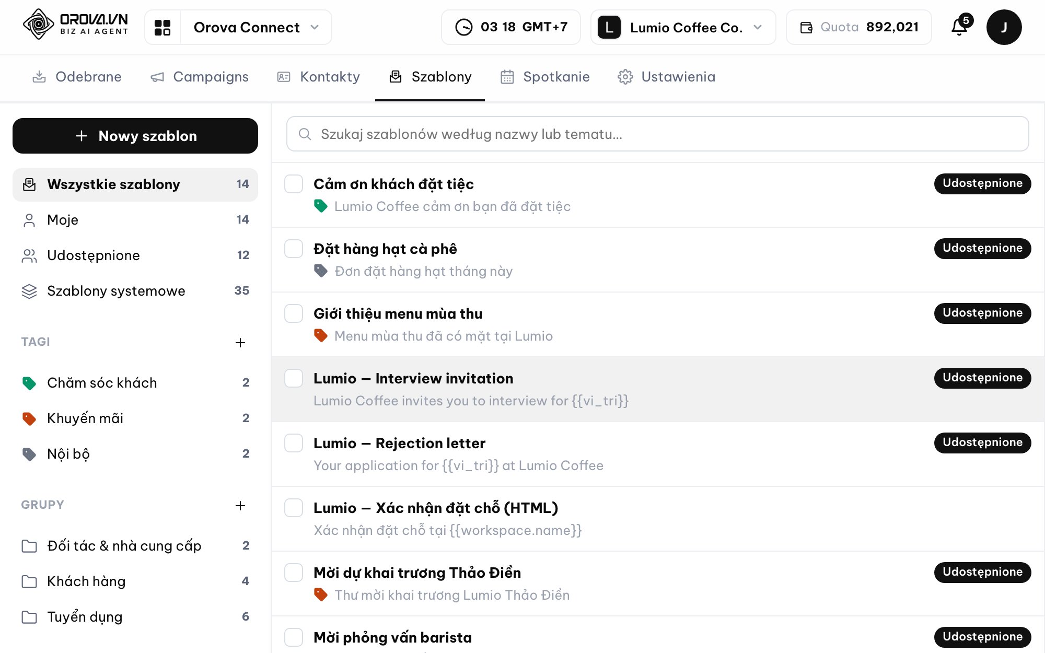Filter by the orange Khuyến mãi tag
Viewport: 1045px width, 653px height.
click(135, 418)
